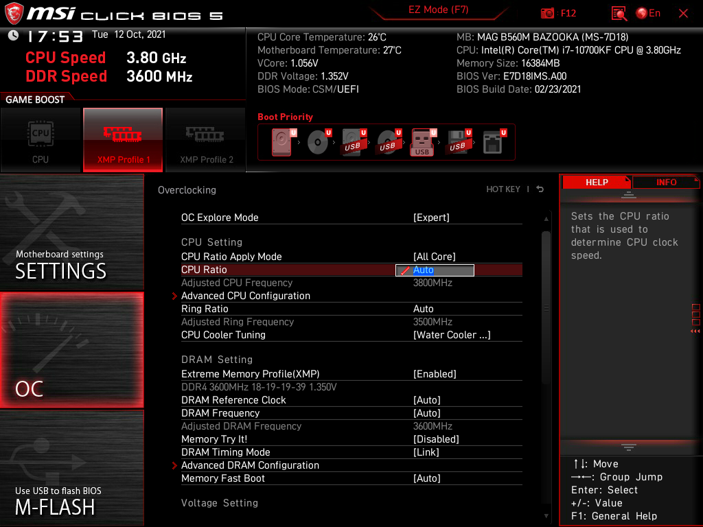Select the optical disc boot priority device
This screenshot has width=703, height=527.
(x=319, y=142)
